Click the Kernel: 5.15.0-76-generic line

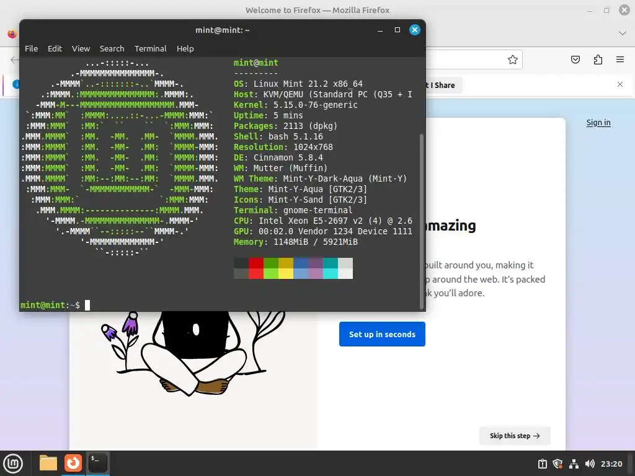296,105
